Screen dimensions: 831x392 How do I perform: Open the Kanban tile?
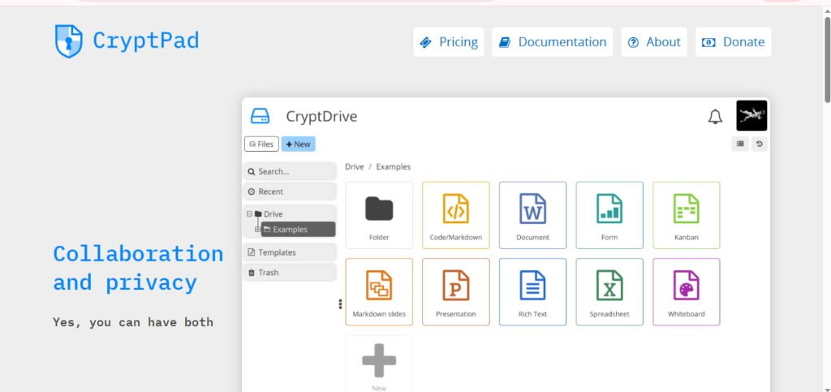(687, 215)
